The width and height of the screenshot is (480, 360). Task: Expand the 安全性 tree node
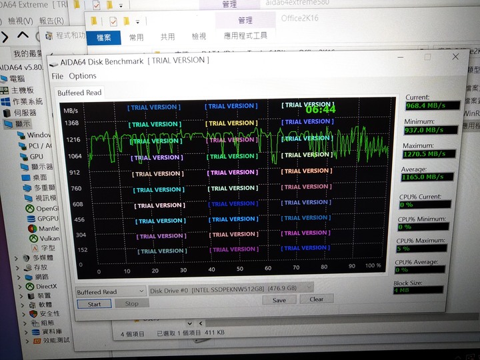pos(23,315)
